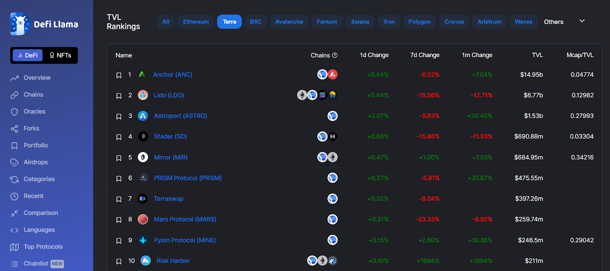Sort by the Mcap/TVL column header
Screen dimensions: 610x271
[x=580, y=55]
